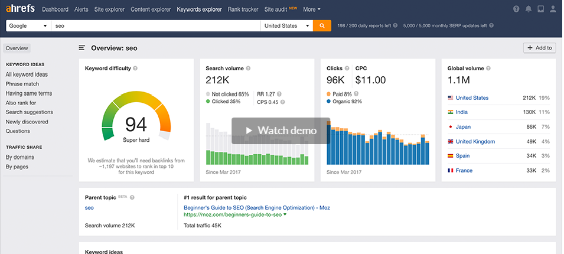Click help icon next to Parent topic
The width and height of the screenshot is (564, 254).
(132, 197)
